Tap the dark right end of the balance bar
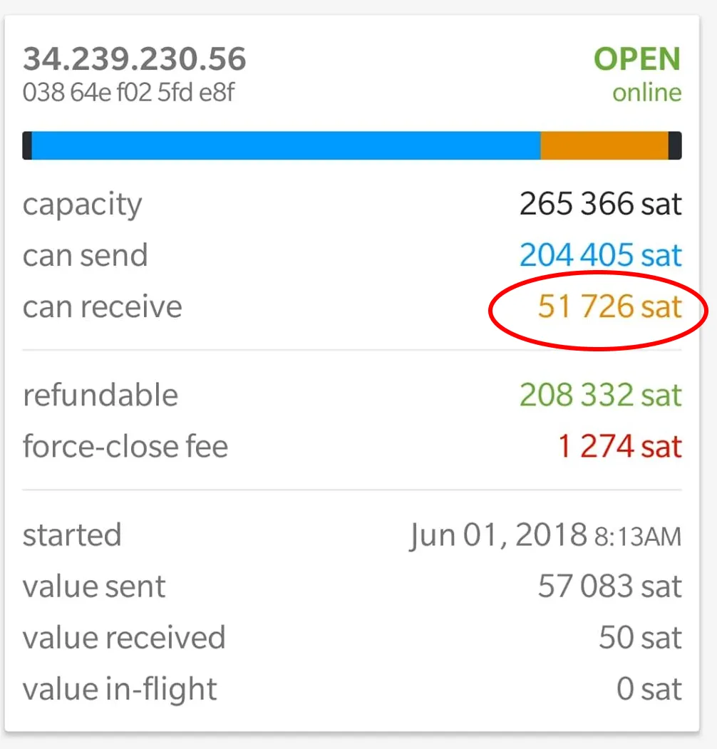Viewport: 717px width, 749px height. (x=675, y=145)
